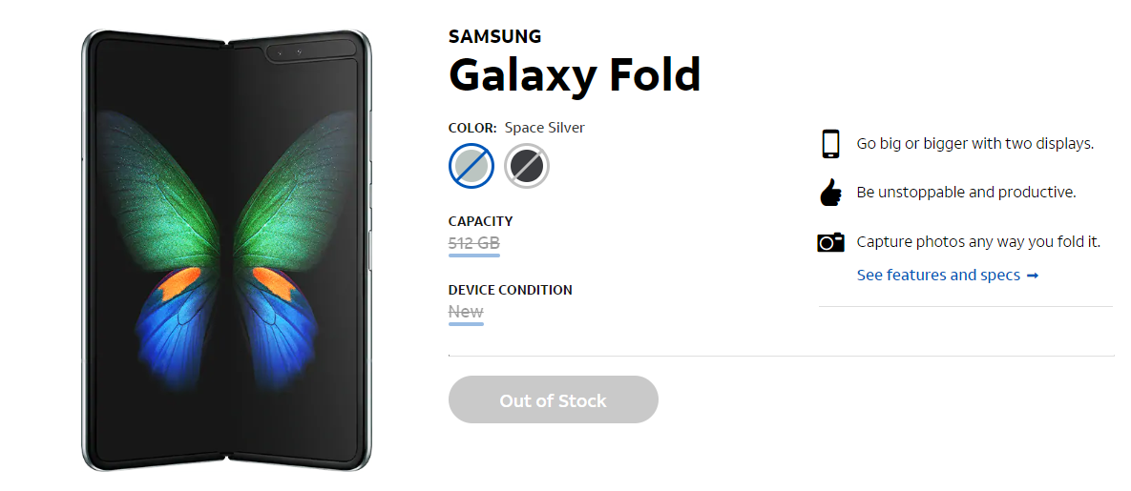The width and height of the screenshot is (1131, 491).
Task: Click the Galaxy Fold product title
Action: click(575, 75)
